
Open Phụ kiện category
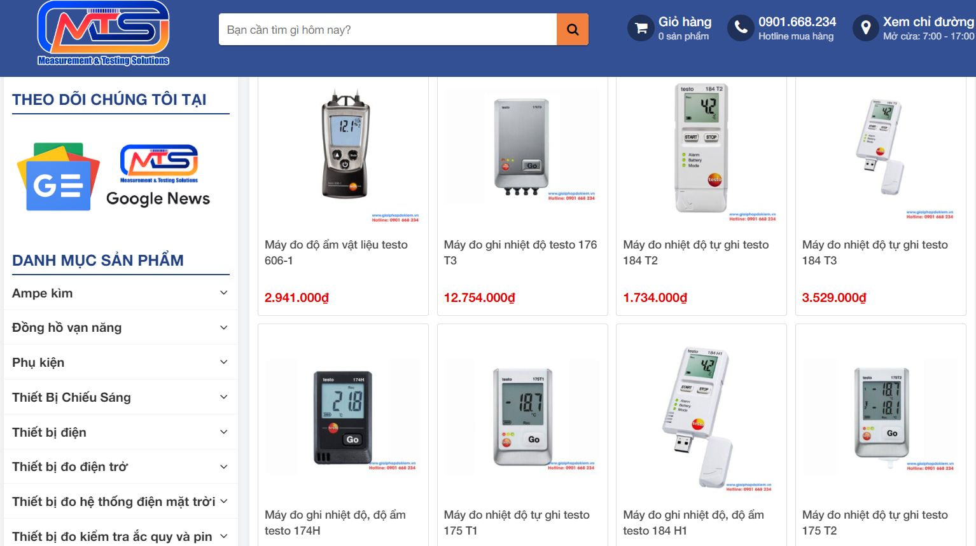coord(38,362)
